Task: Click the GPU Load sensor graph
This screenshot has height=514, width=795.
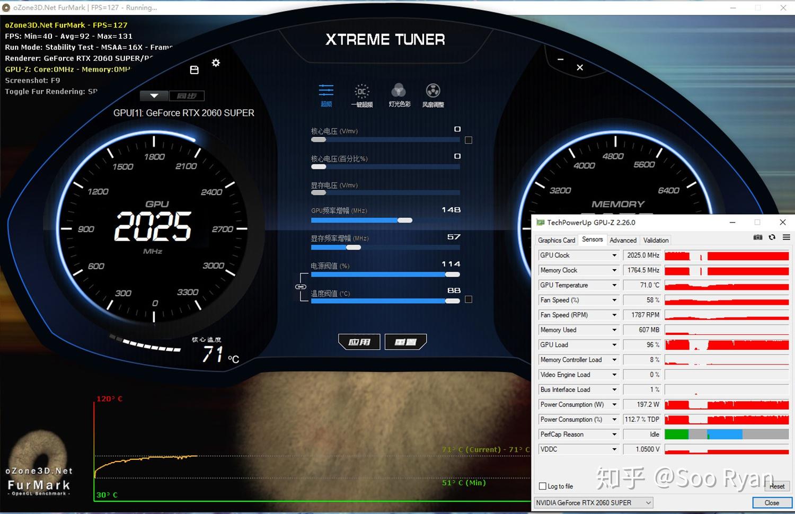Action: (x=727, y=345)
